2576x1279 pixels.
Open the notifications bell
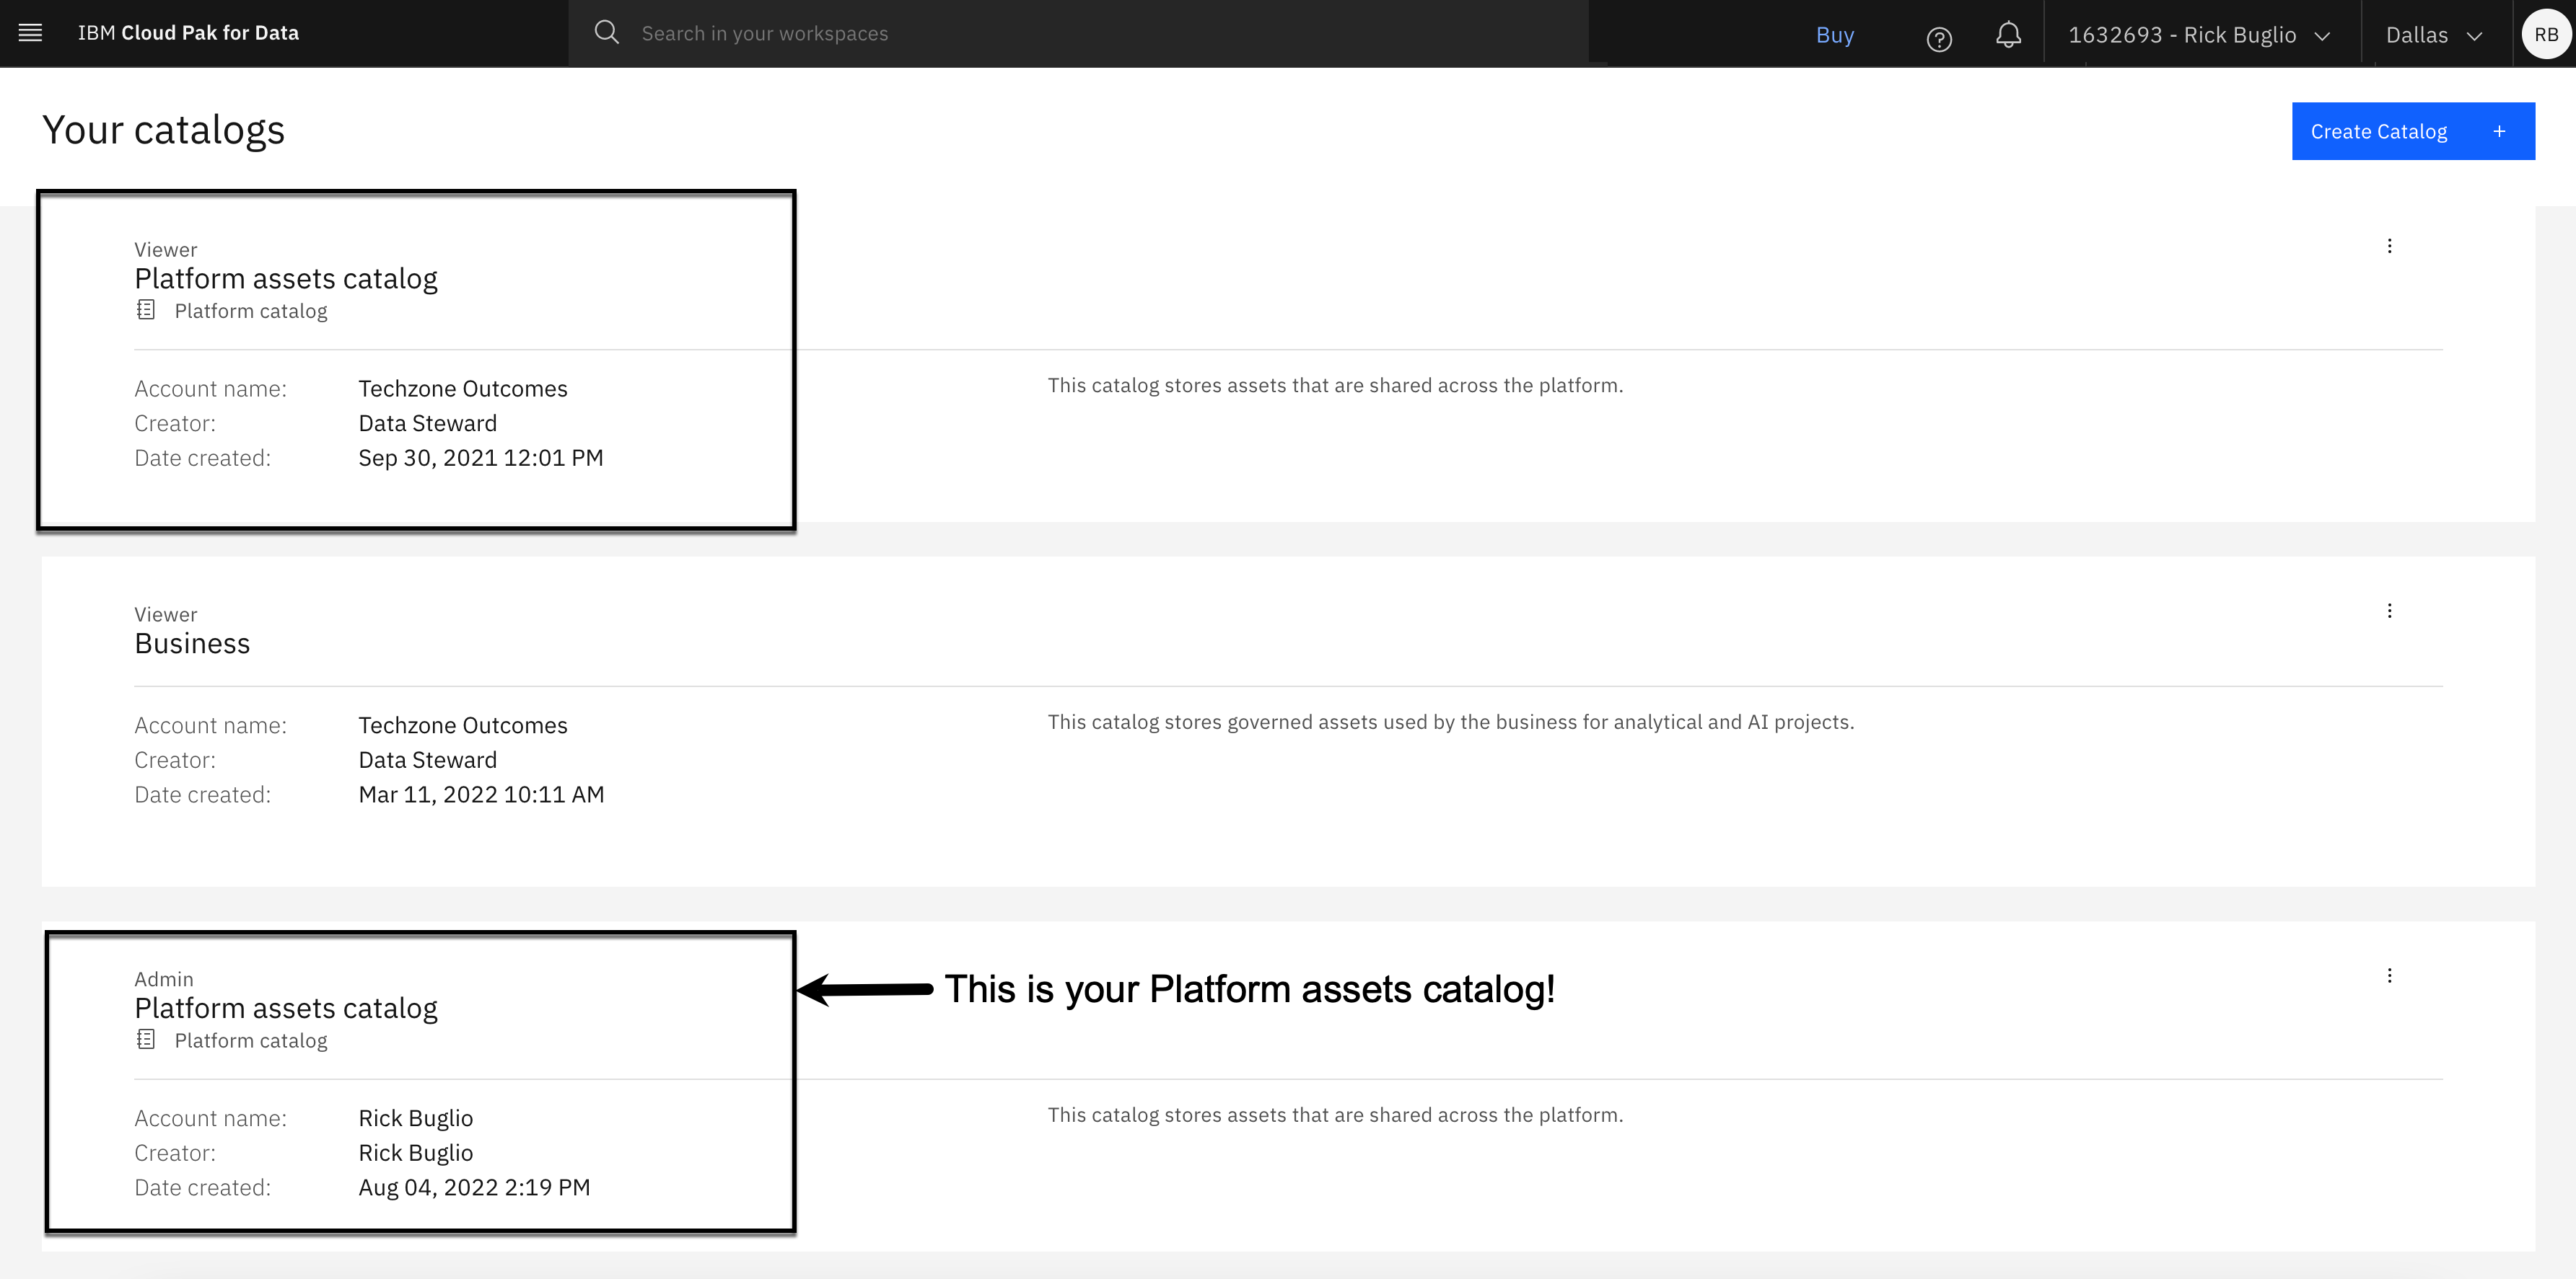point(2008,35)
